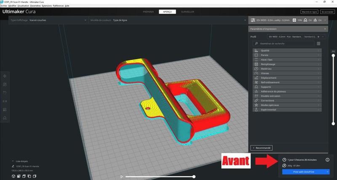Expand the Modes spéciaux category
The height and width of the screenshot is (180, 337).
(287, 105)
